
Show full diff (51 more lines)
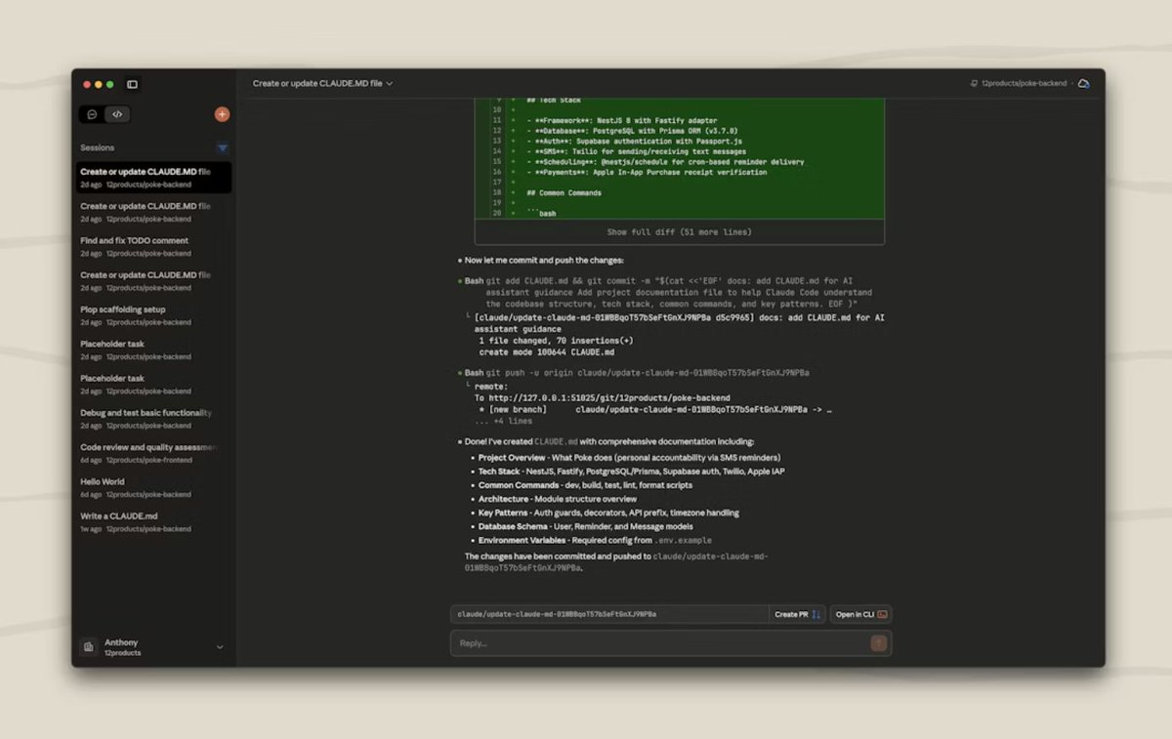point(680,232)
